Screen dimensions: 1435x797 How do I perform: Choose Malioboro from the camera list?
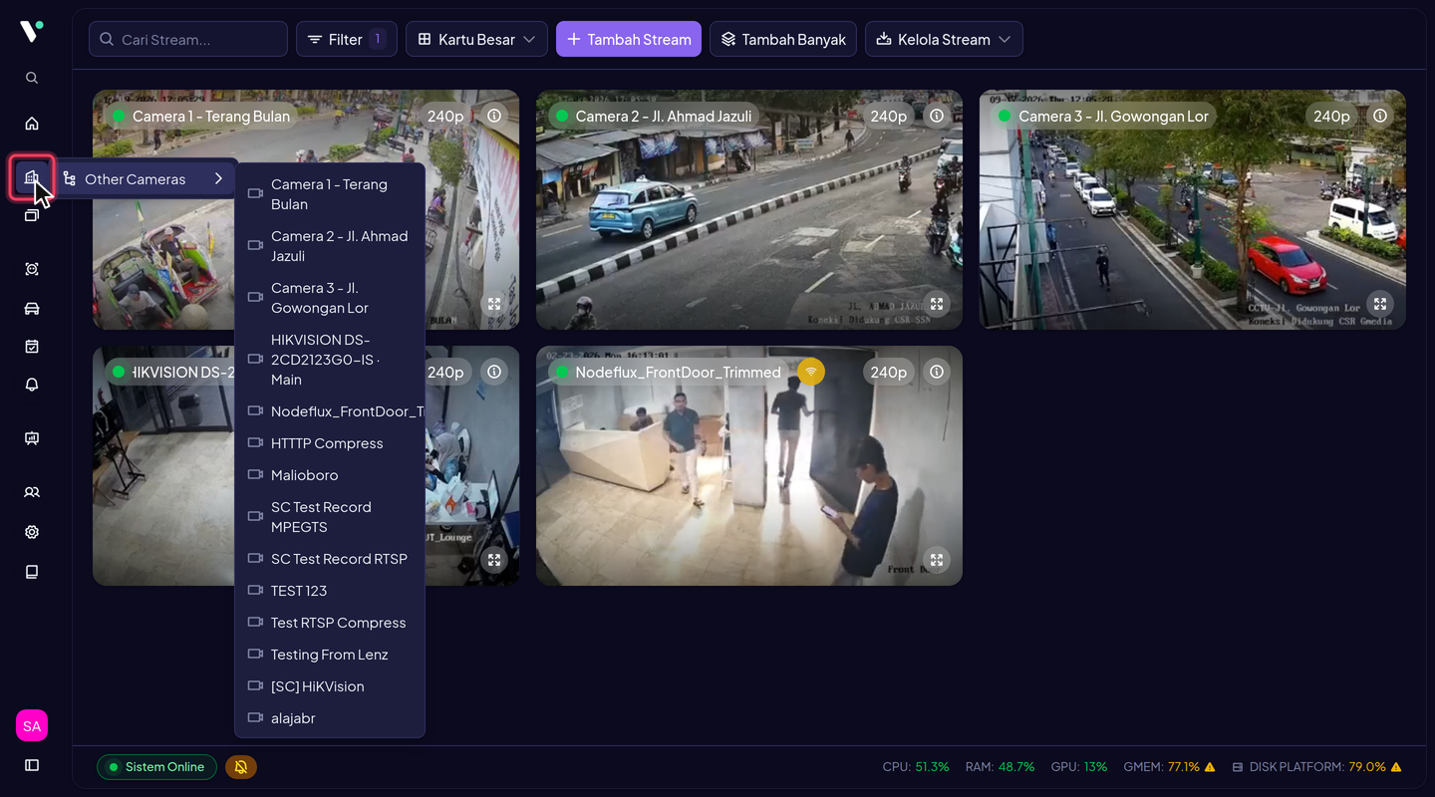330,475
